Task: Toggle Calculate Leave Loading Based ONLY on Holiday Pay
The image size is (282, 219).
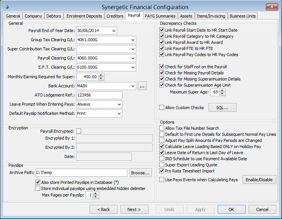Action: (x=162, y=147)
